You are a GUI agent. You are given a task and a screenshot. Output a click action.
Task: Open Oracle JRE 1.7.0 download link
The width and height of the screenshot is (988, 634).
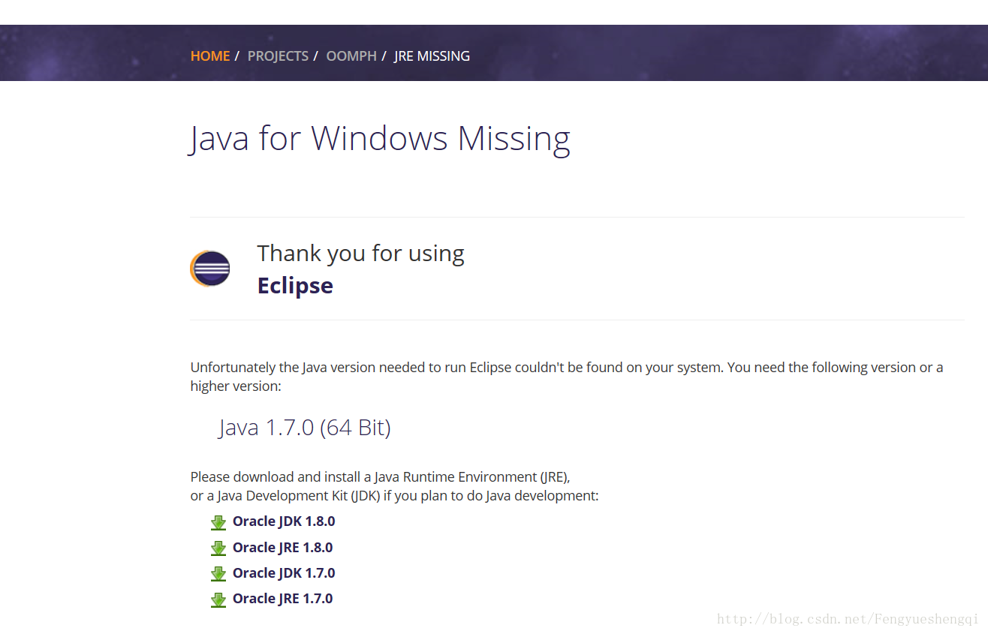[283, 599]
